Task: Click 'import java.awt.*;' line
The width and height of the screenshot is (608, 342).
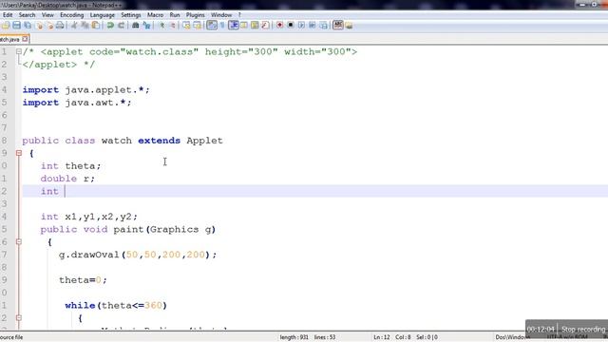Action: (x=77, y=103)
